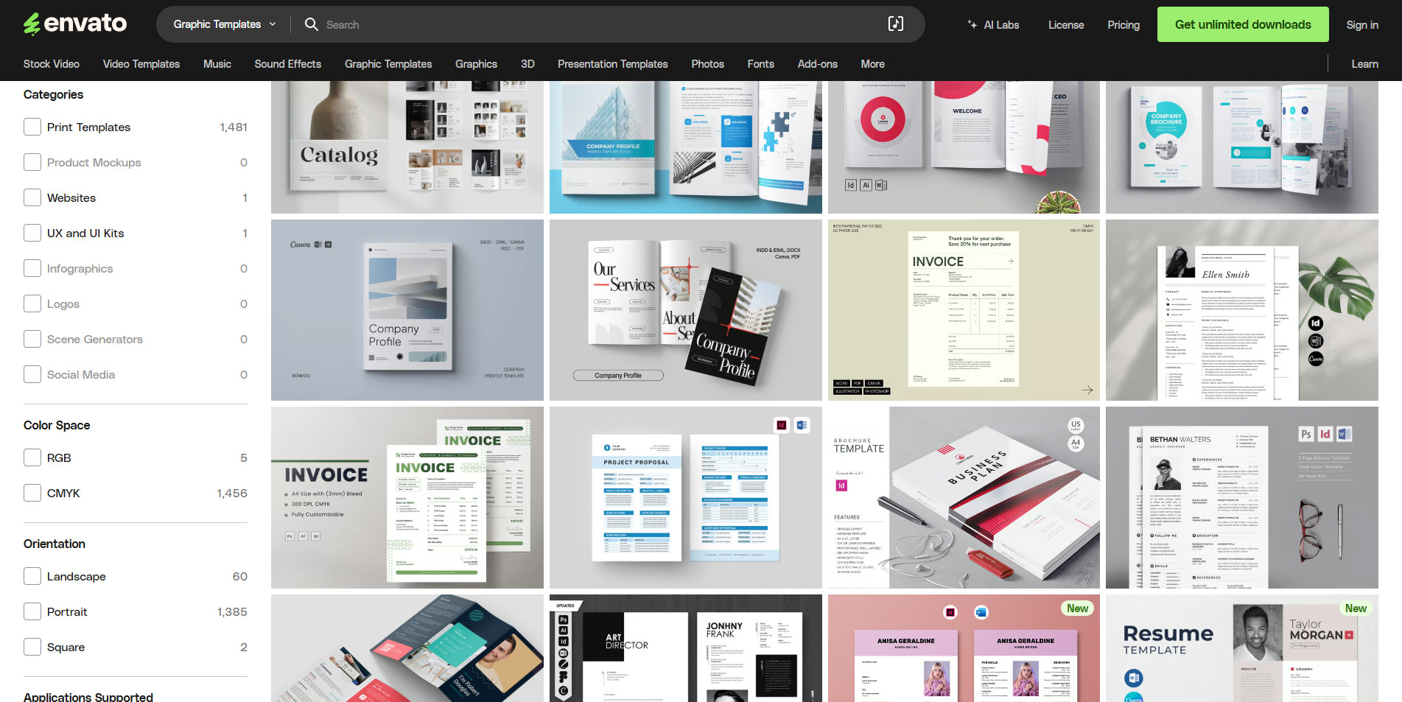Open the Business Plan brochure thumbnail
This screenshot has width=1402, height=702.
[964, 497]
